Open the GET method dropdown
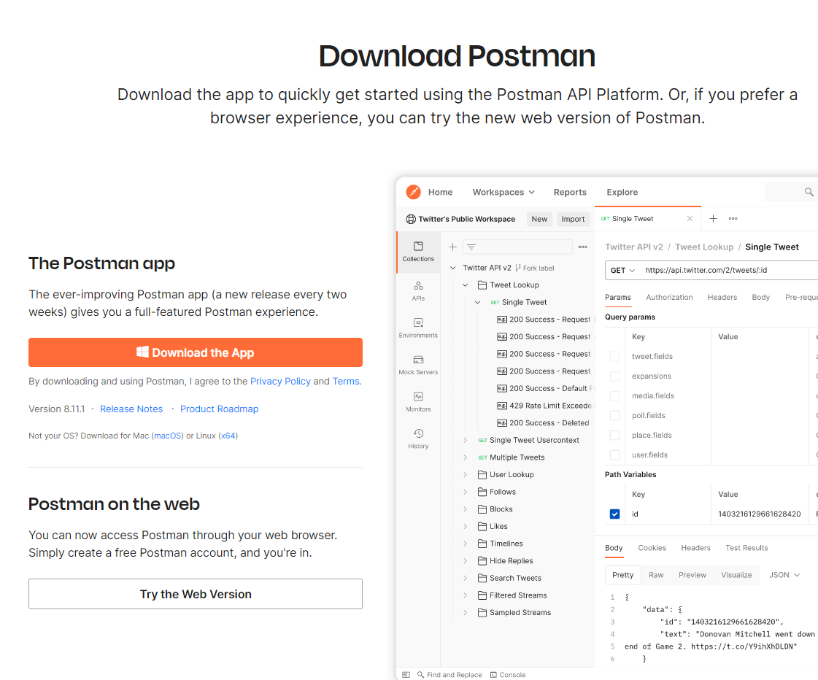 (622, 270)
